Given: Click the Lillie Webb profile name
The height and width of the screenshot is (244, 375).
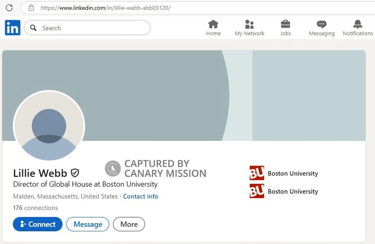Looking at the screenshot, I should 40,173.
